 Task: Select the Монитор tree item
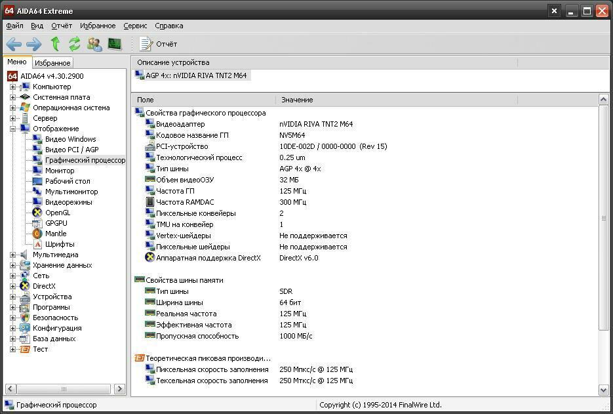coord(60,171)
